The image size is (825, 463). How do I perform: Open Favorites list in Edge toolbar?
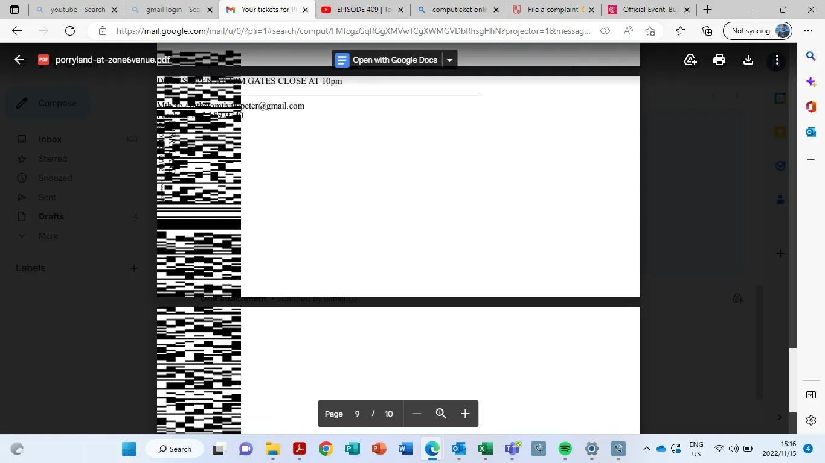(681, 31)
